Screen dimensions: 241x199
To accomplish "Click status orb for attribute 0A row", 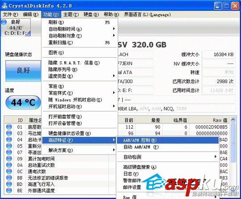I will click(9, 165).
